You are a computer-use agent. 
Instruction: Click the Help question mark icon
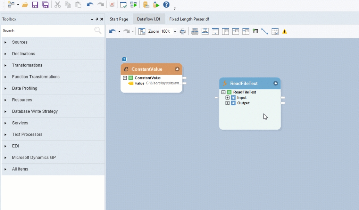[x=166, y=5]
